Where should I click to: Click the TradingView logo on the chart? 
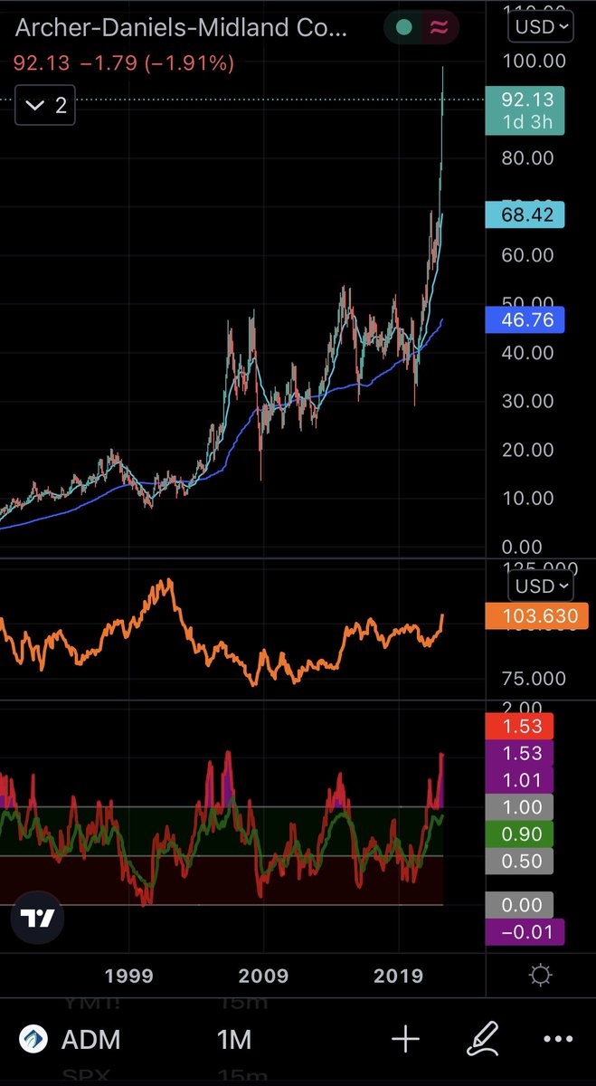(39, 918)
